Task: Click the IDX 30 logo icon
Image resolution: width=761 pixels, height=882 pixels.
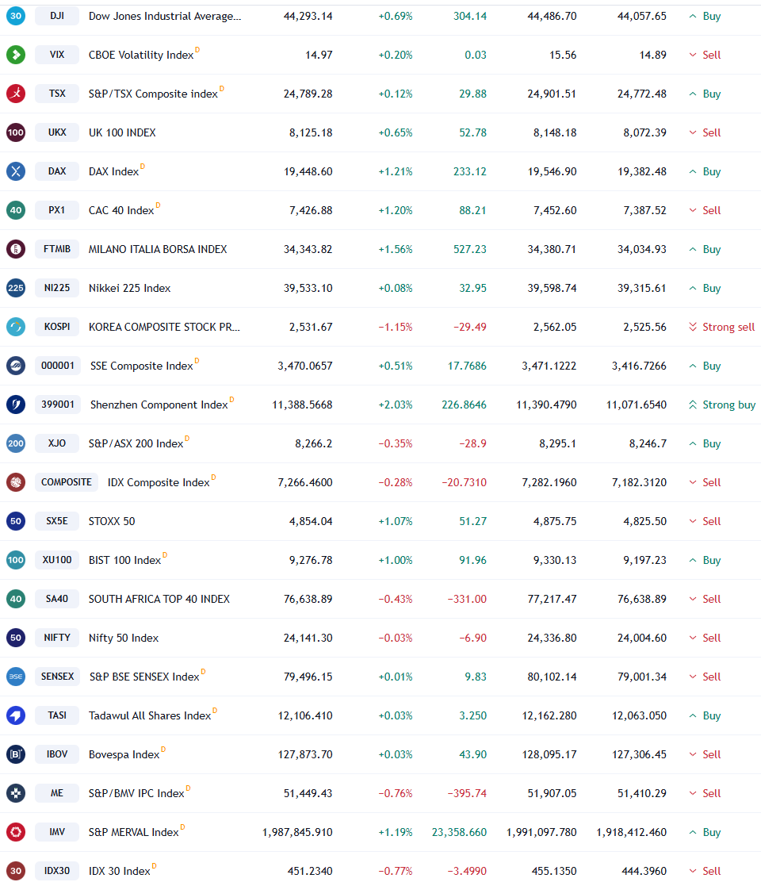Action: pos(16,870)
